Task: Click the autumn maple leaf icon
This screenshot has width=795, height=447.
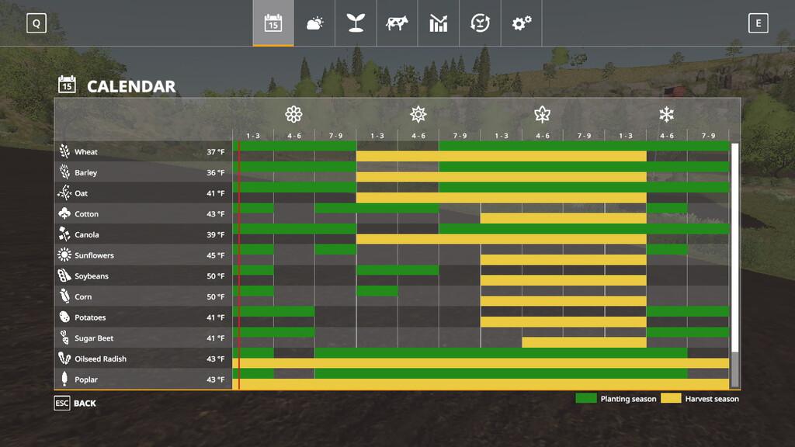Action: (542, 115)
